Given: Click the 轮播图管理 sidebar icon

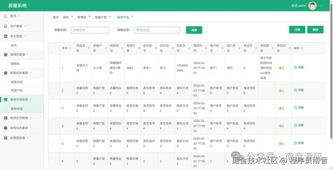Looking at the screenshot, I should [x=6, y=138].
